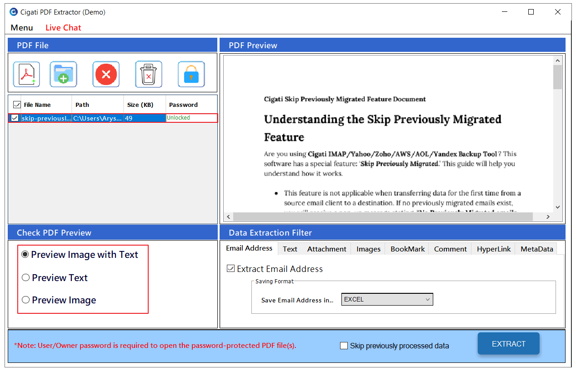Open the BookMark tab
The height and width of the screenshot is (372, 576).
pyautogui.click(x=408, y=249)
